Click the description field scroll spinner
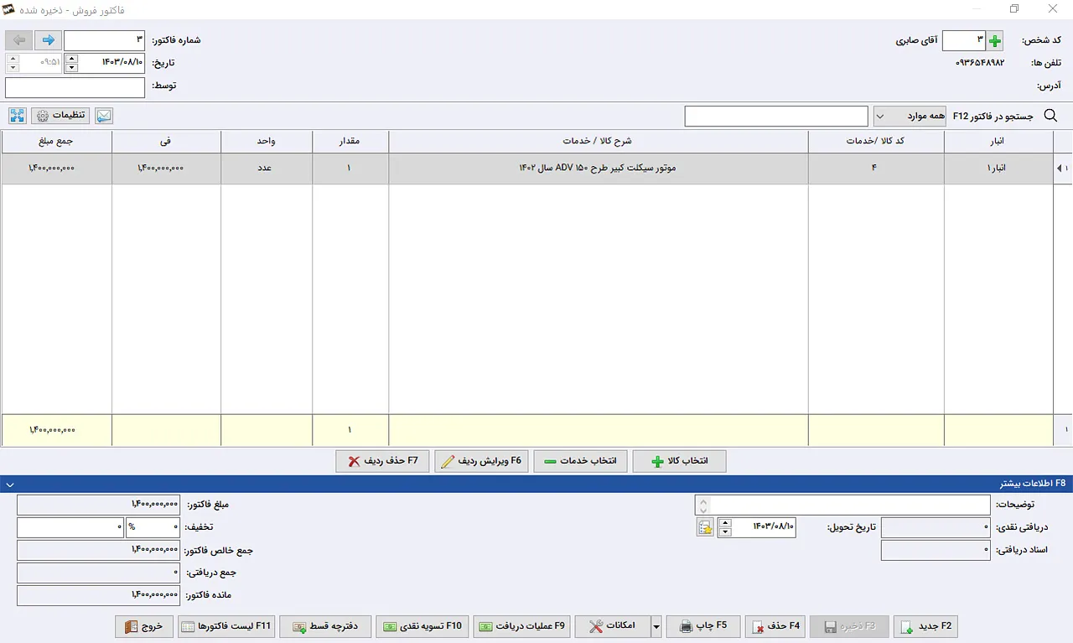Screen dimensions: 1073x643 (702, 505)
